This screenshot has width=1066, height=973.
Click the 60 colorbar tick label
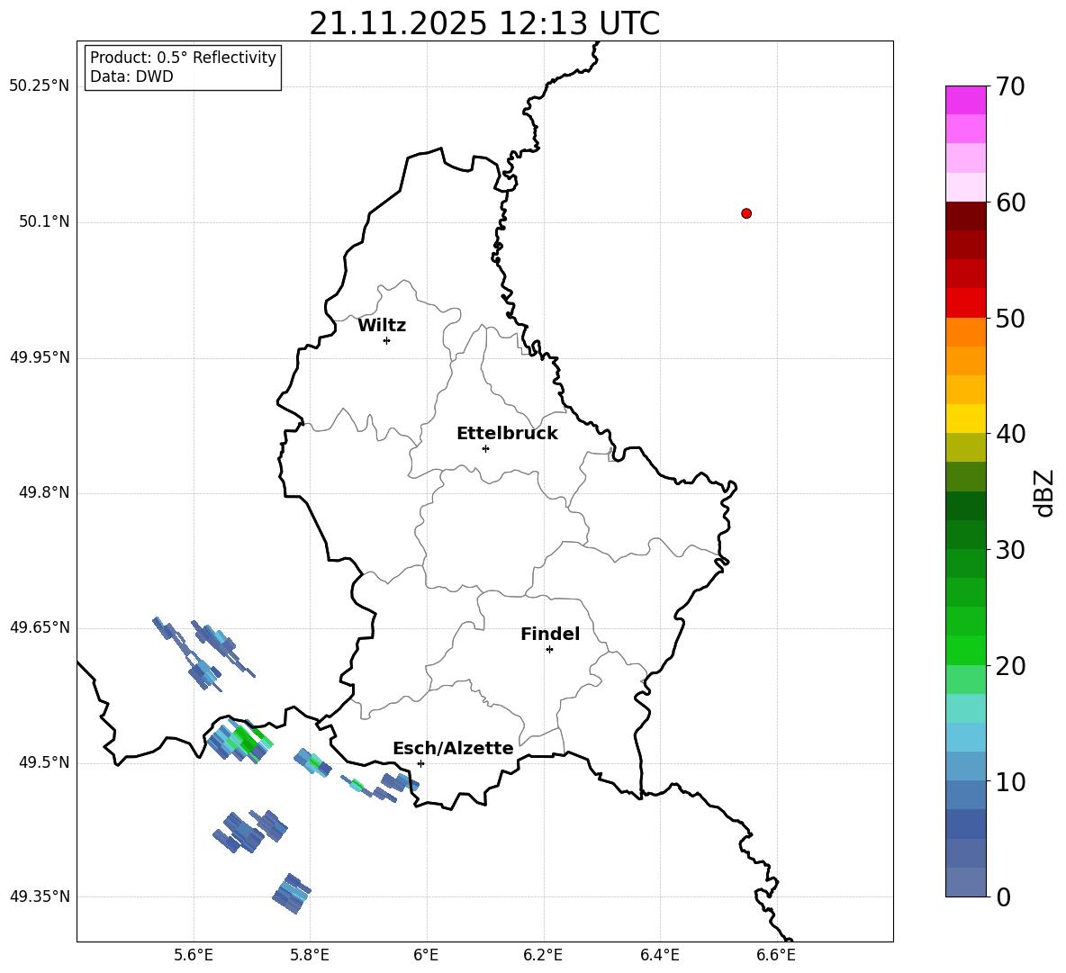[x=1010, y=203]
